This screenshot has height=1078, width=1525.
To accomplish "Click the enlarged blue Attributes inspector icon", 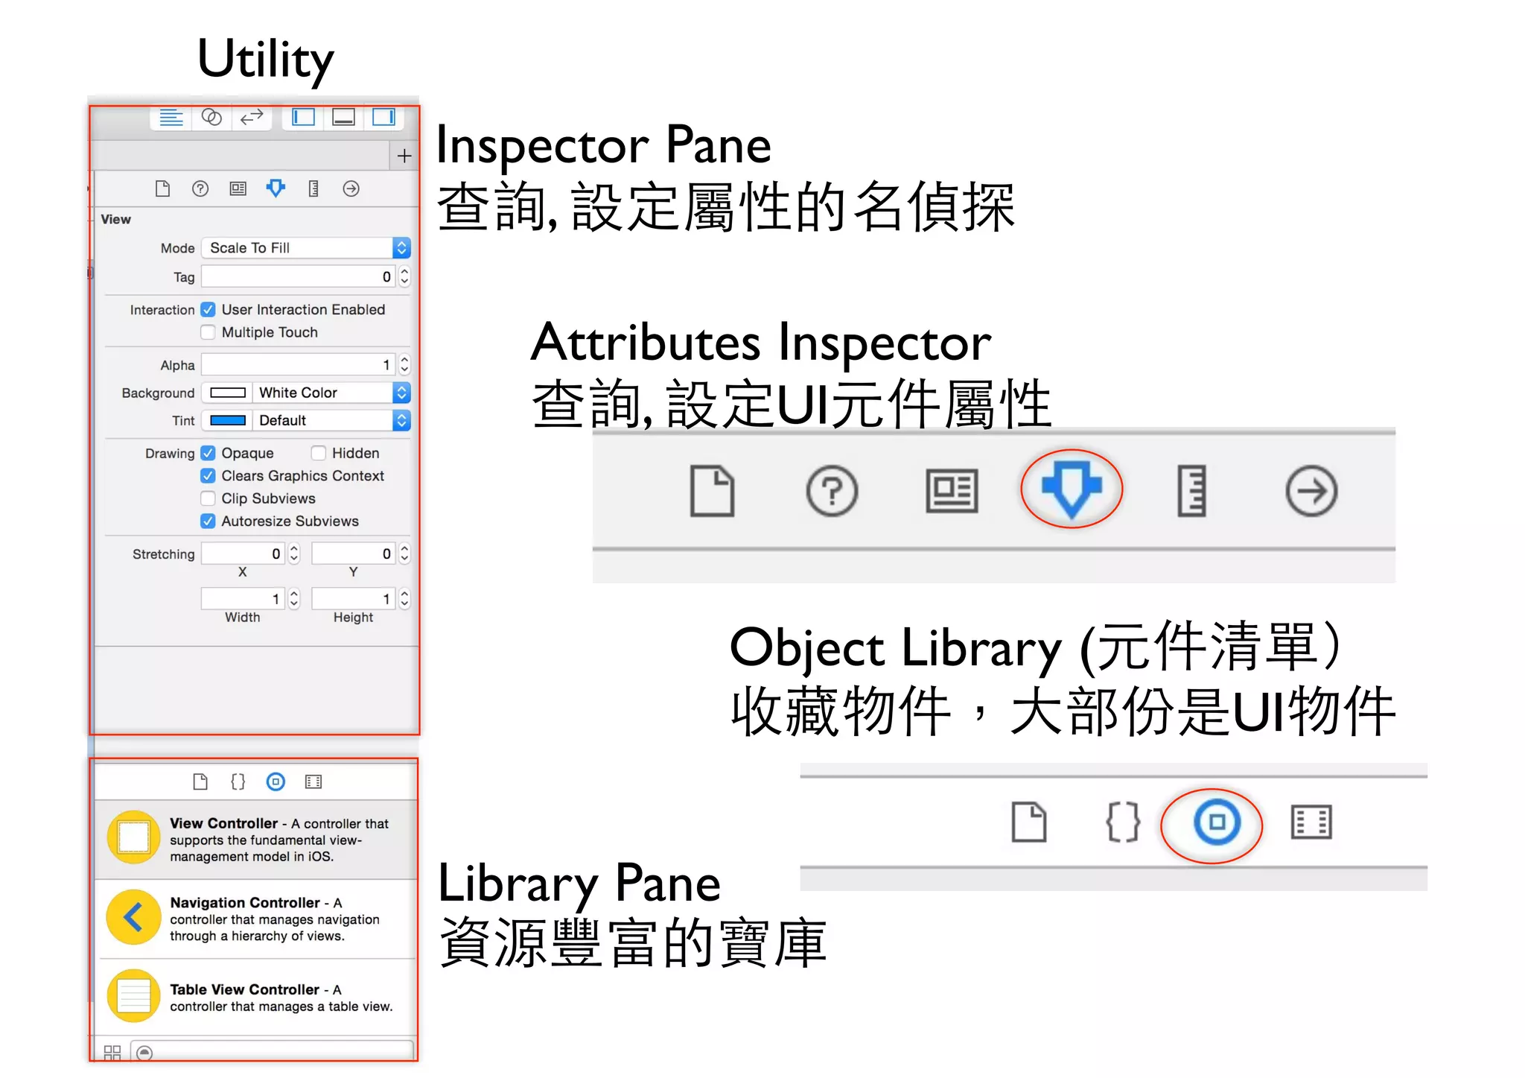I will 1072,489.
